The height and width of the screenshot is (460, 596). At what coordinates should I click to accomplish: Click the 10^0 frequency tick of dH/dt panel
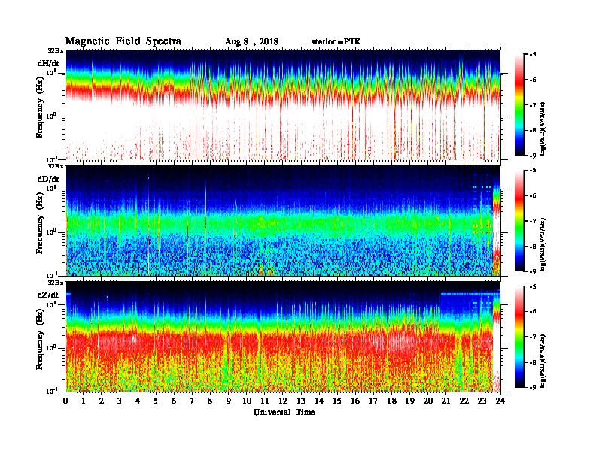click(x=52, y=116)
